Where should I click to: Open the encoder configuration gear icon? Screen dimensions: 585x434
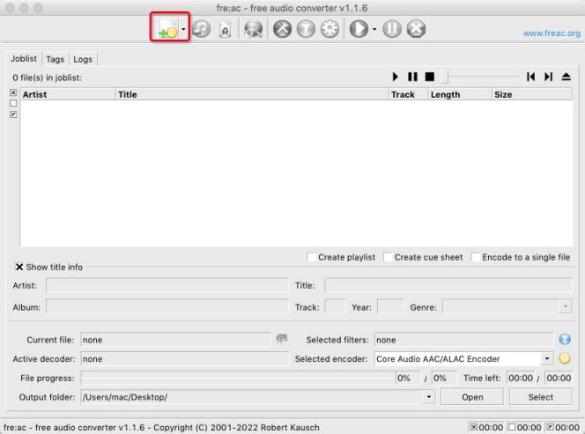[x=330, y=29]
